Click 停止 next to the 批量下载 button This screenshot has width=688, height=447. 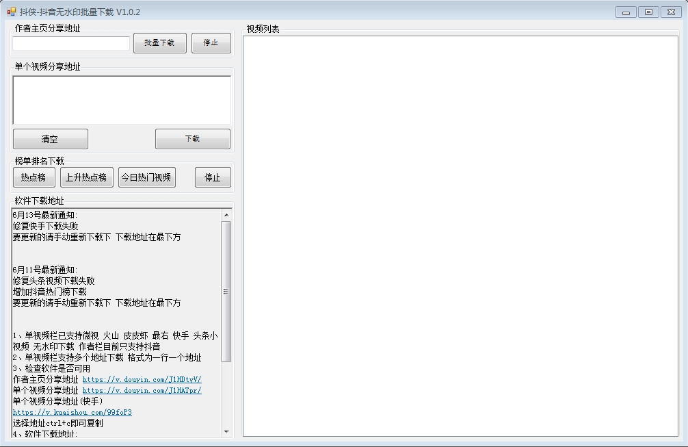(x=211, y=42)
